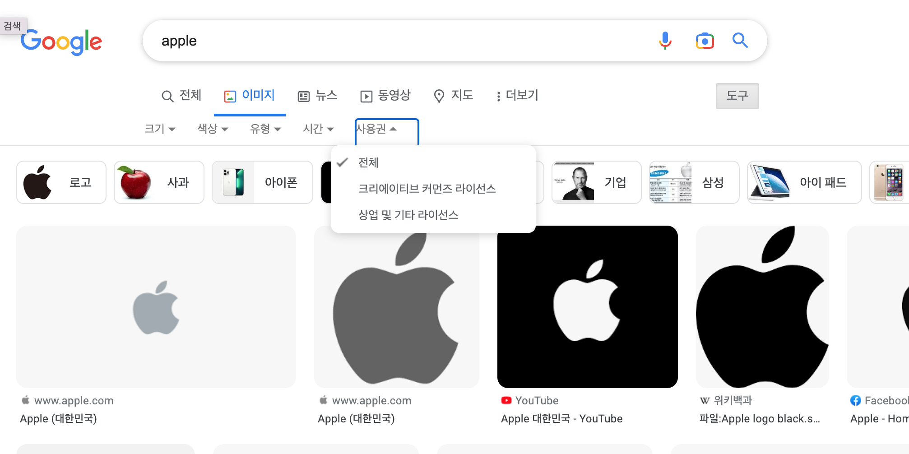Open the 더보기 (More) menu
Viewport: 909px width, 454px height.
pos(517,96)
